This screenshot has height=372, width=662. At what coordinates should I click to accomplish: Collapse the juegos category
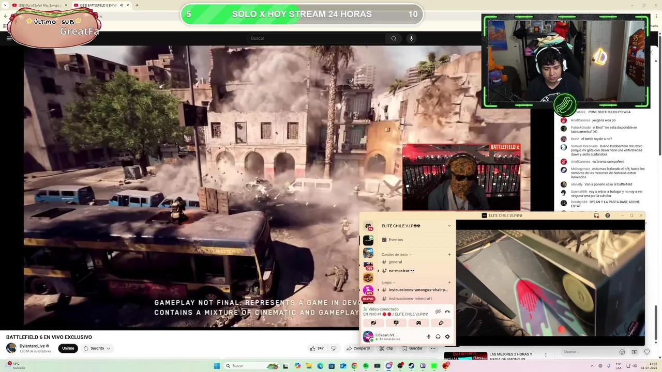coord(388,282)
